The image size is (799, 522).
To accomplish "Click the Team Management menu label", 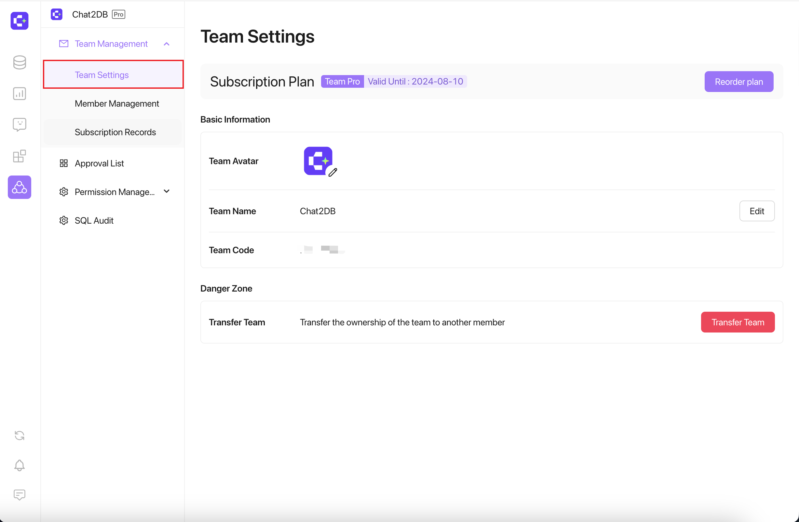I will [111, 44].
